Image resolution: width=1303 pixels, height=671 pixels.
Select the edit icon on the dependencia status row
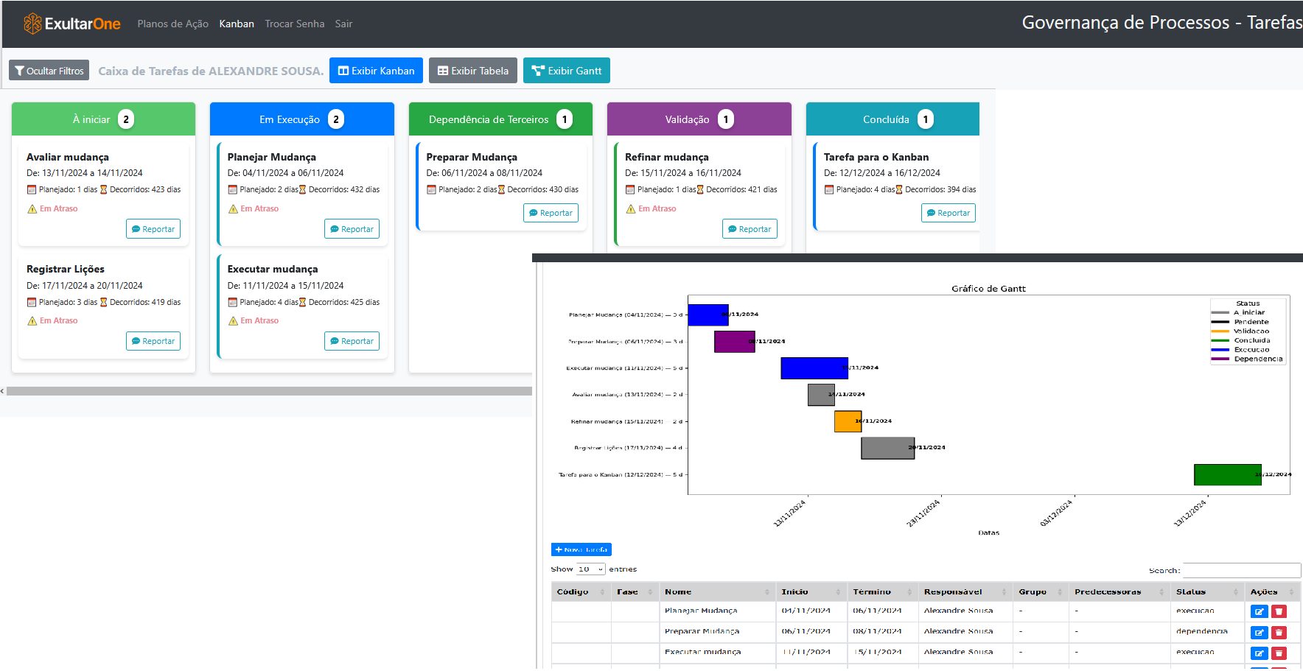pos(1259,632)
